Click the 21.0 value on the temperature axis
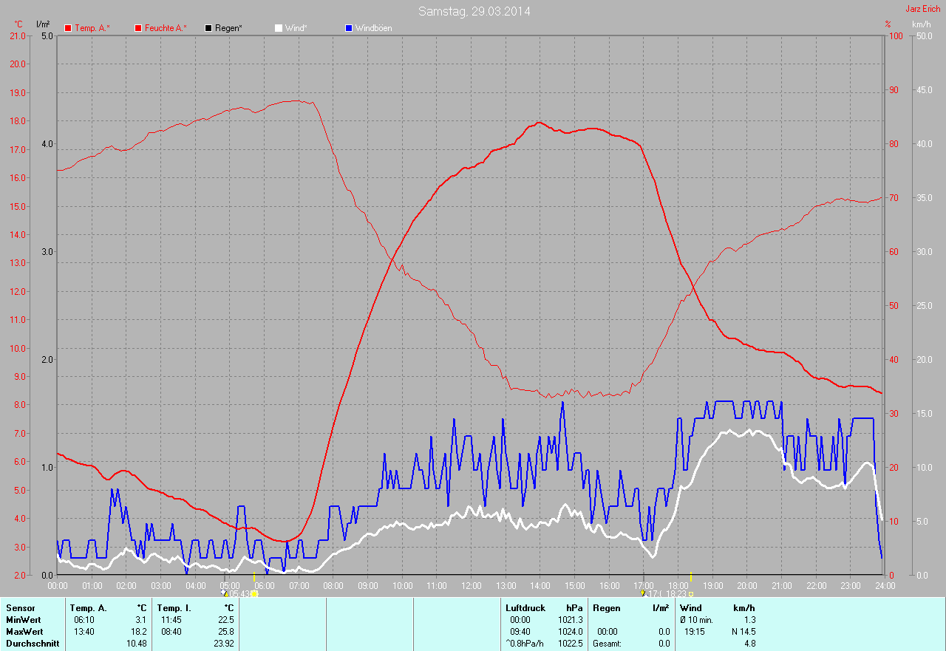 pyautogui.click(x=17, y=35)
